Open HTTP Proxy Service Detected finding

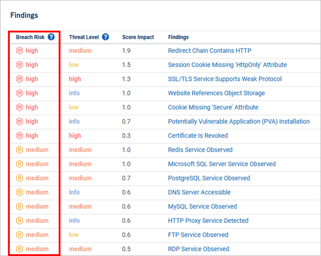point(208,220)
